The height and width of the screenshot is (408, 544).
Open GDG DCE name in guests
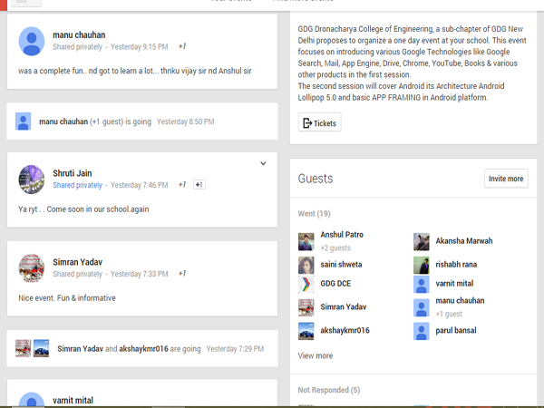335,284
